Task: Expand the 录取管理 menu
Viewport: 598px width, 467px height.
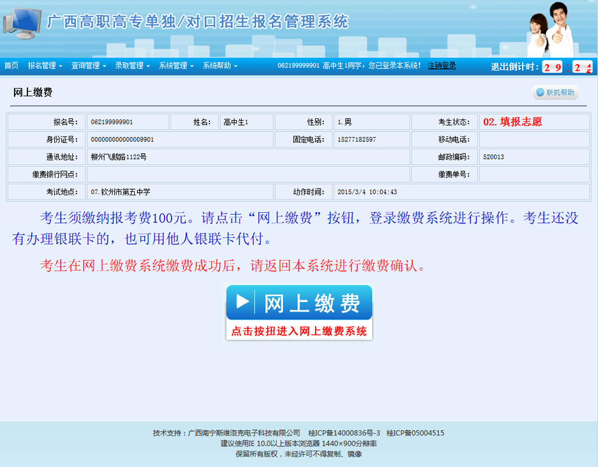Action: (x=132, y=66)
